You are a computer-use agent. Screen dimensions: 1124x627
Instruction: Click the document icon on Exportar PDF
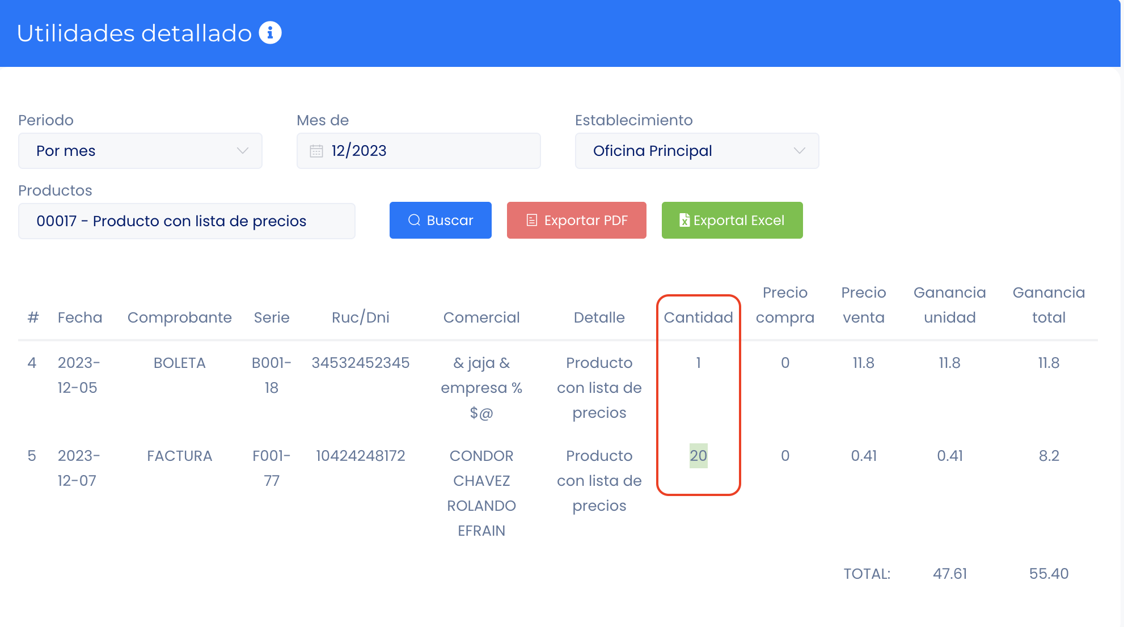(531, 220)
